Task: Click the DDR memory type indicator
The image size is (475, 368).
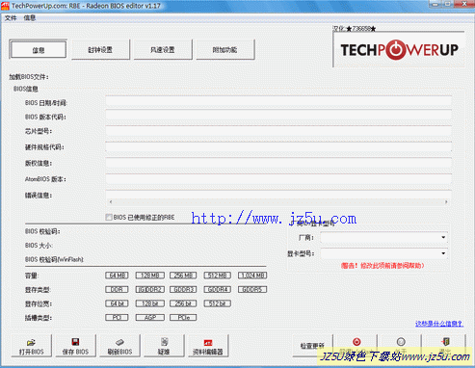Action: click(117, 290)
